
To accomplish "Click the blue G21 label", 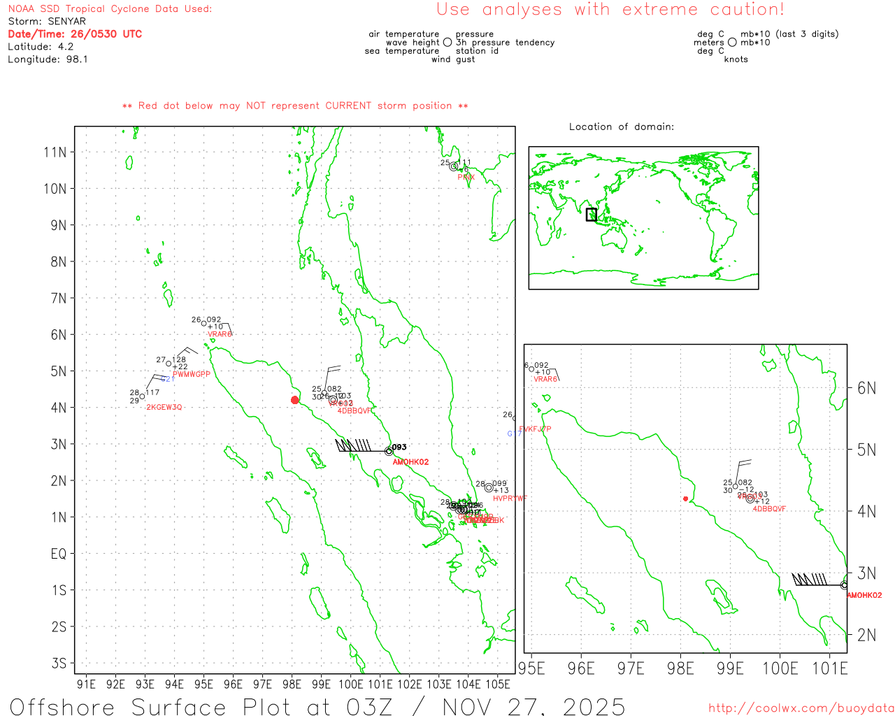I will (x=166, y=379).
